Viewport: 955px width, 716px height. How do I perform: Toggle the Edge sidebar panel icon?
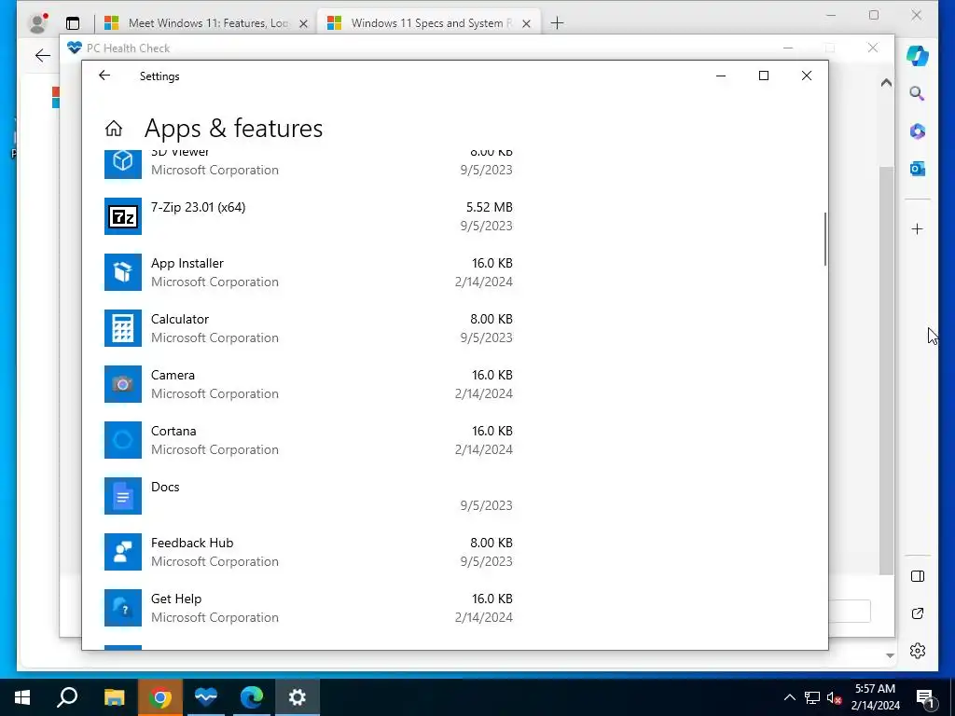point(918,576)
